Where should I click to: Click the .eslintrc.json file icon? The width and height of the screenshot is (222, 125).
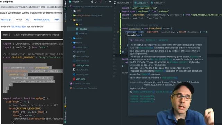click(74, 47)
